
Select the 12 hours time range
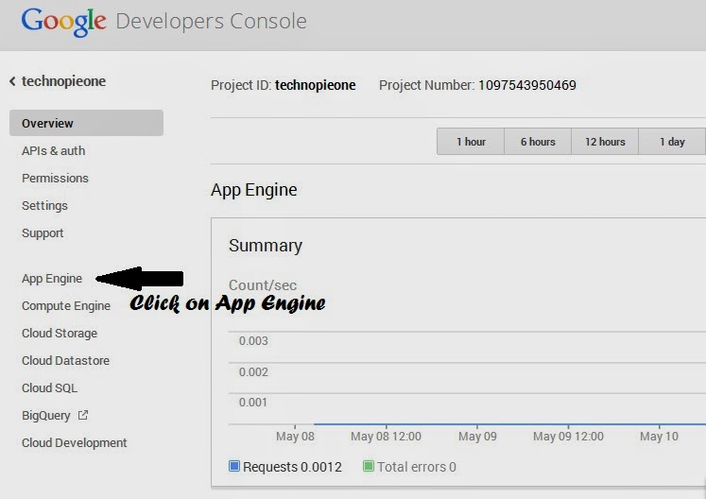click(605, 142)
